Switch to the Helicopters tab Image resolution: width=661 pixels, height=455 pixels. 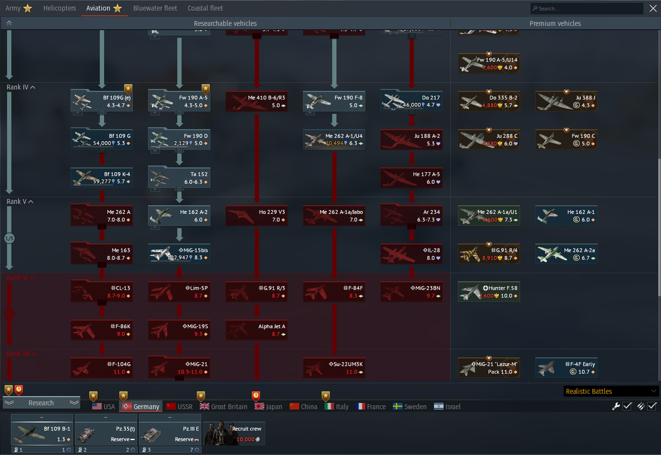(60, 8)
